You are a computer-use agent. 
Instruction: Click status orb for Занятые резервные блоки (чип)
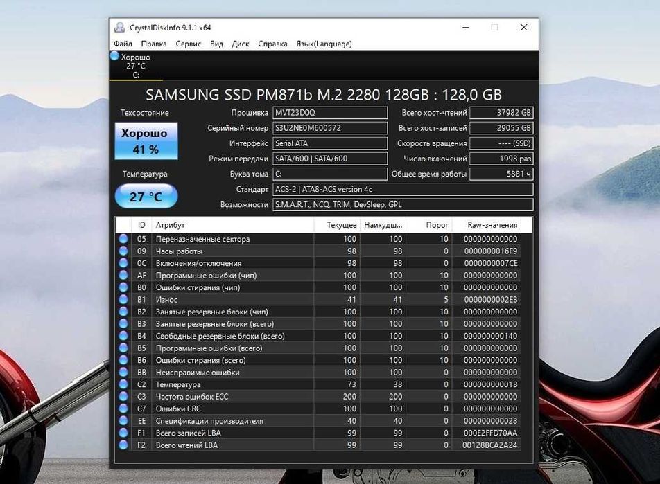pos(123,311)
